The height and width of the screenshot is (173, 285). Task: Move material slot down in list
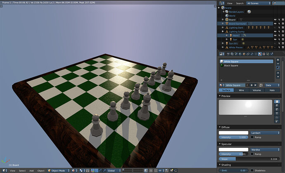pyautogui.click(x=278, y=77)
